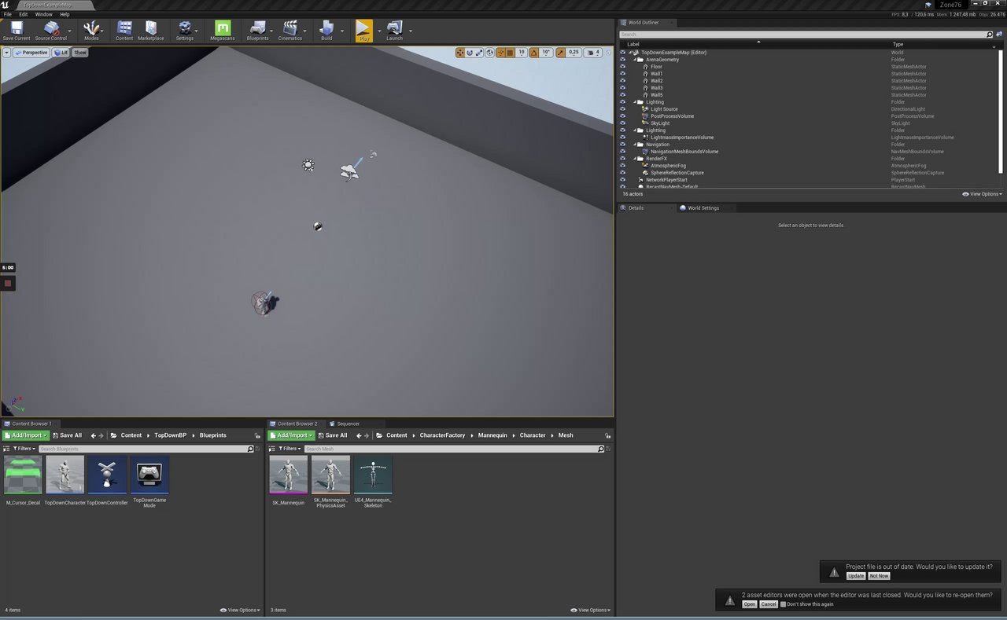1007x620 pixels.
Task: Open the Content toolbar icon
Action: (x=124, y=31)
